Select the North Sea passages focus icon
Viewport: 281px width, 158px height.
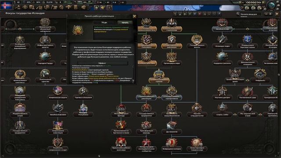pyautogui.click(x=197, y=142)
